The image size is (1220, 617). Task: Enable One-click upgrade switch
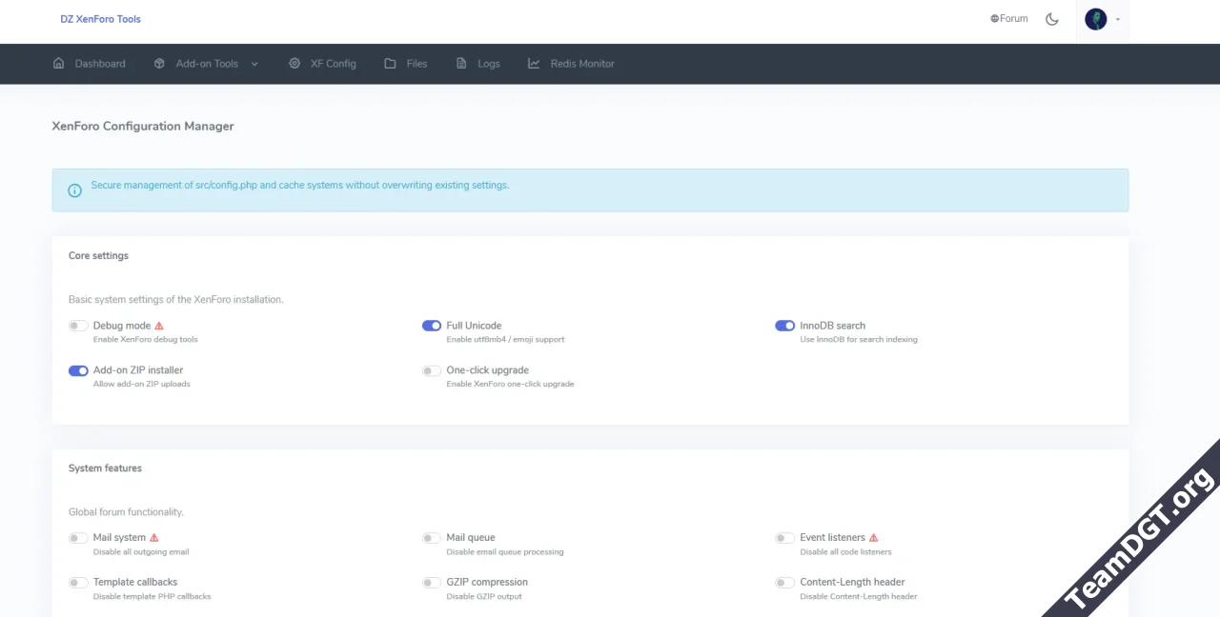pyautogui.click(x=432, y=370)
